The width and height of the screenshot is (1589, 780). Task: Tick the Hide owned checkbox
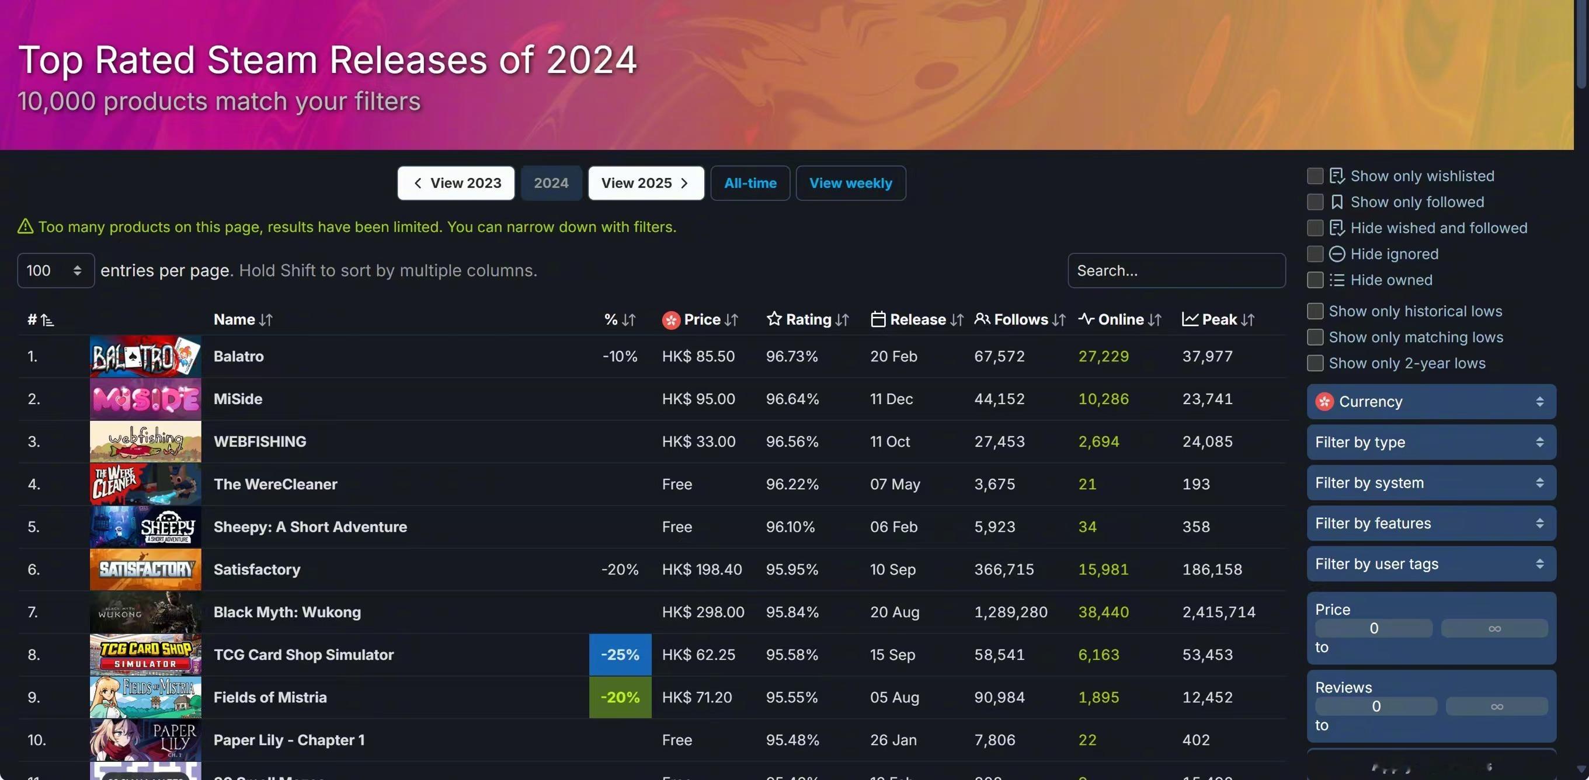pyautogui.click(x=1315, y=280)
